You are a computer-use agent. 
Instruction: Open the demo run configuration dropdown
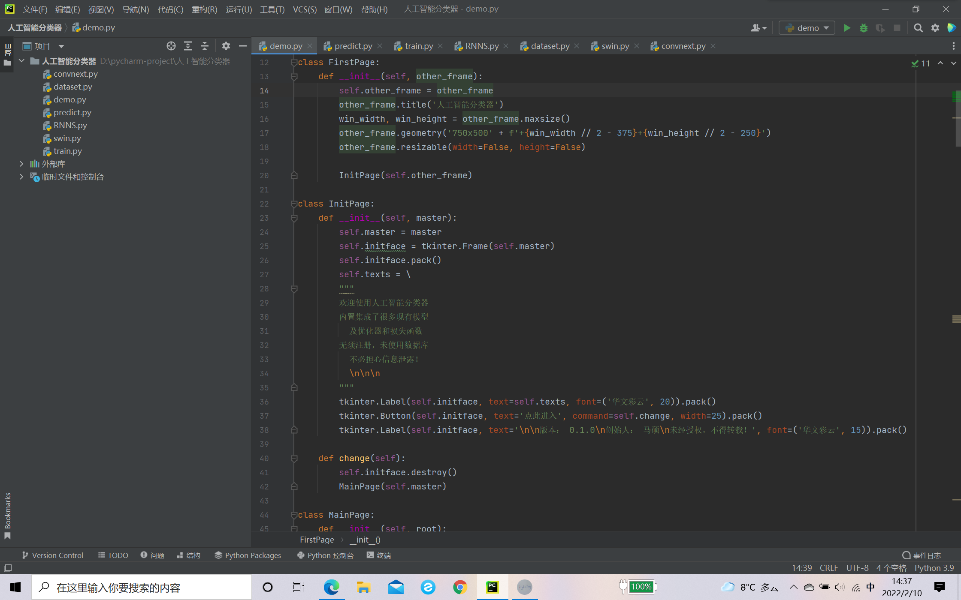(x=807, y=28)
